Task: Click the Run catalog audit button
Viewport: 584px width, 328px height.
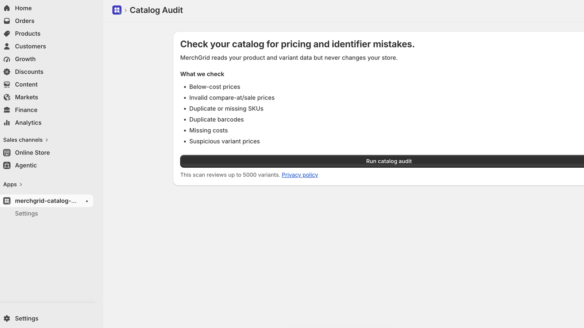Action: (382, 161)
